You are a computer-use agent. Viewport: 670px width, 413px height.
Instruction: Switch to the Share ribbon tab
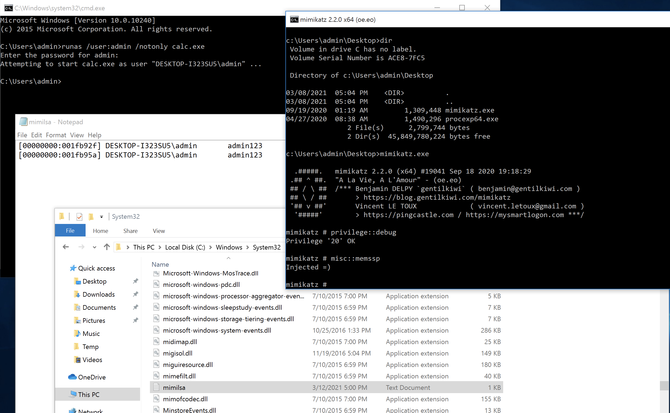point(130,231)
